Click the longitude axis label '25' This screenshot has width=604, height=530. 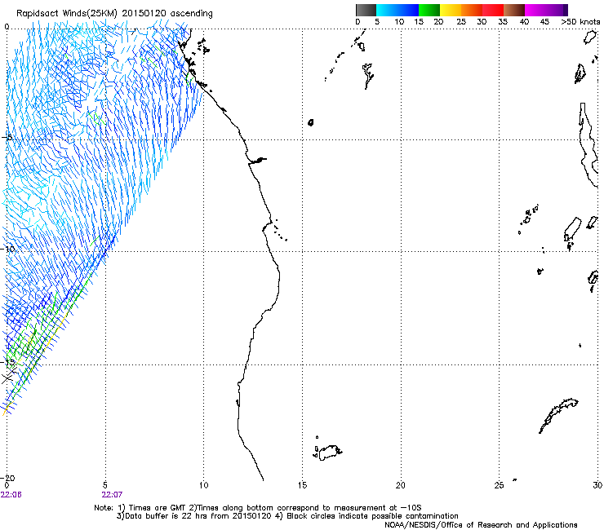coord(499,485)
